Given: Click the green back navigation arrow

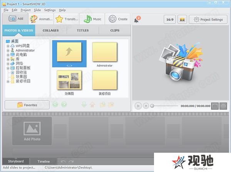Looking at the screenshot, I should coord(55,105).
